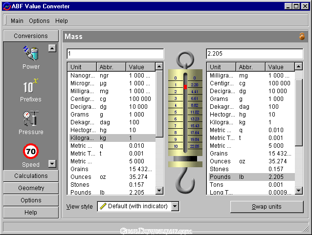Click the left input field containing 1

(x=115, y=54)
